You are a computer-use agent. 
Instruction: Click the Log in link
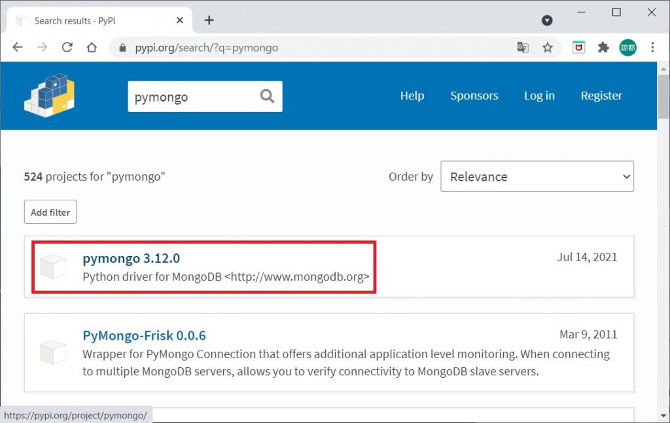[x=539, y=96]
